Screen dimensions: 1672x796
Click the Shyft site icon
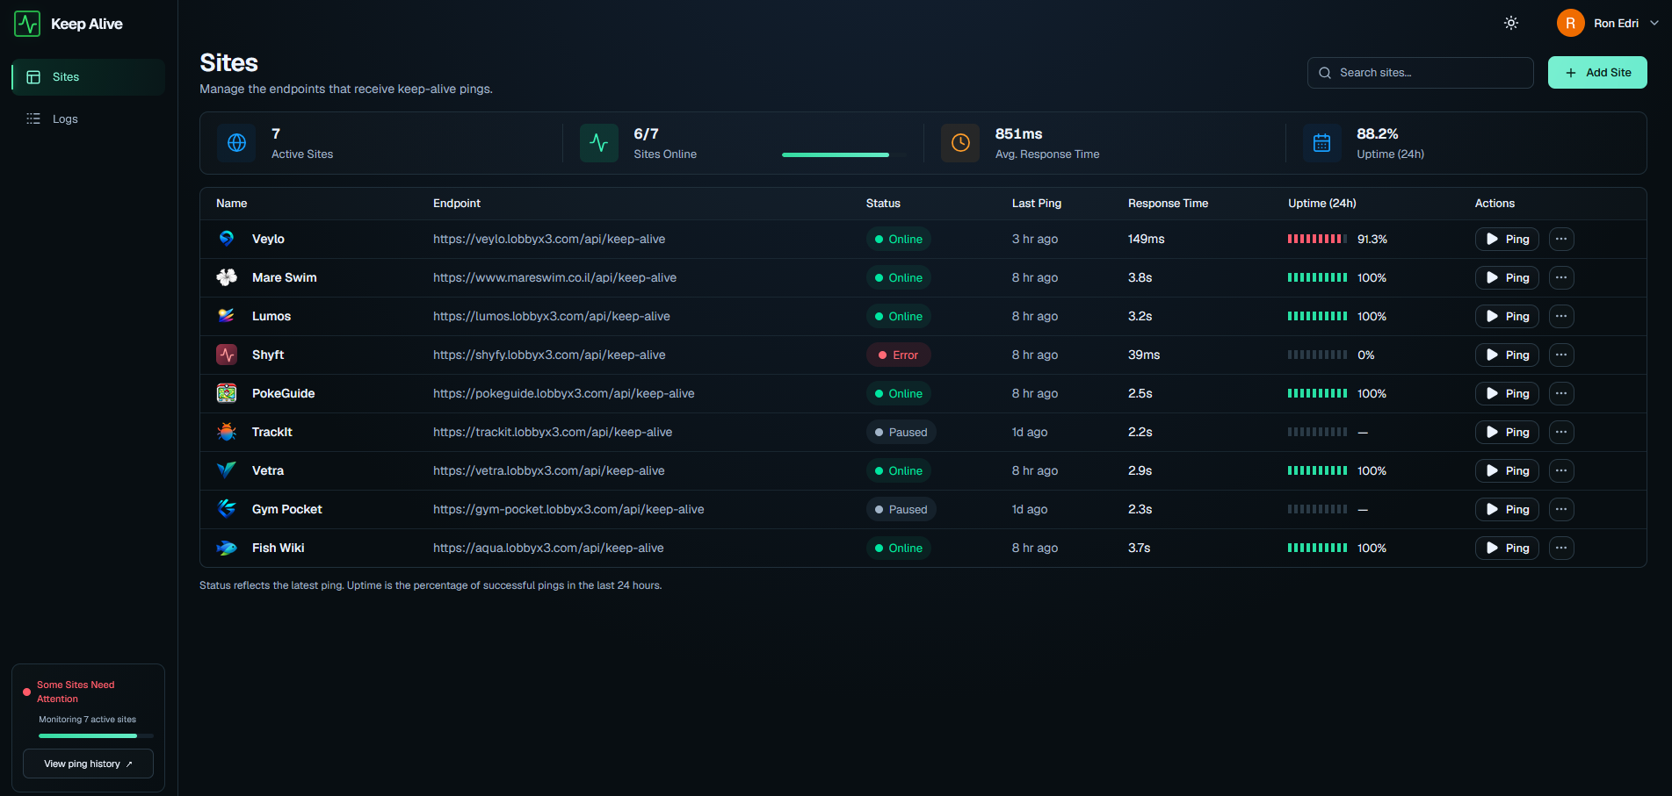tap(227, 355)
